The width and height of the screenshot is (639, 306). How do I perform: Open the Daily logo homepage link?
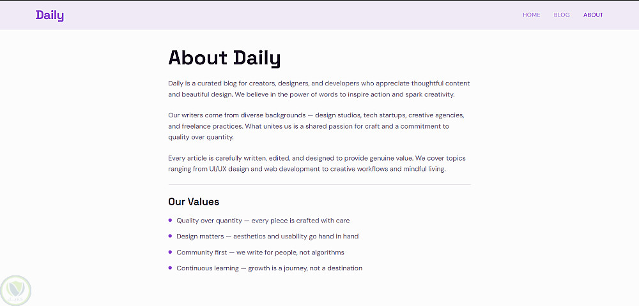click(x=50, y=15)
